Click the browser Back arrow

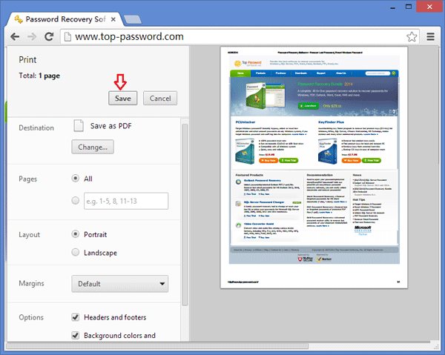coord(14,36)
